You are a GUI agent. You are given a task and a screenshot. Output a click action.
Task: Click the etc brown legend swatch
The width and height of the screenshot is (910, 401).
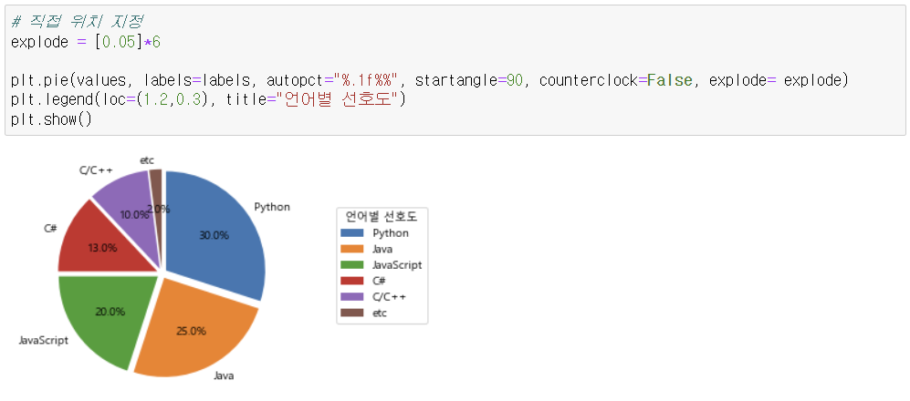[x=351, y=313]
